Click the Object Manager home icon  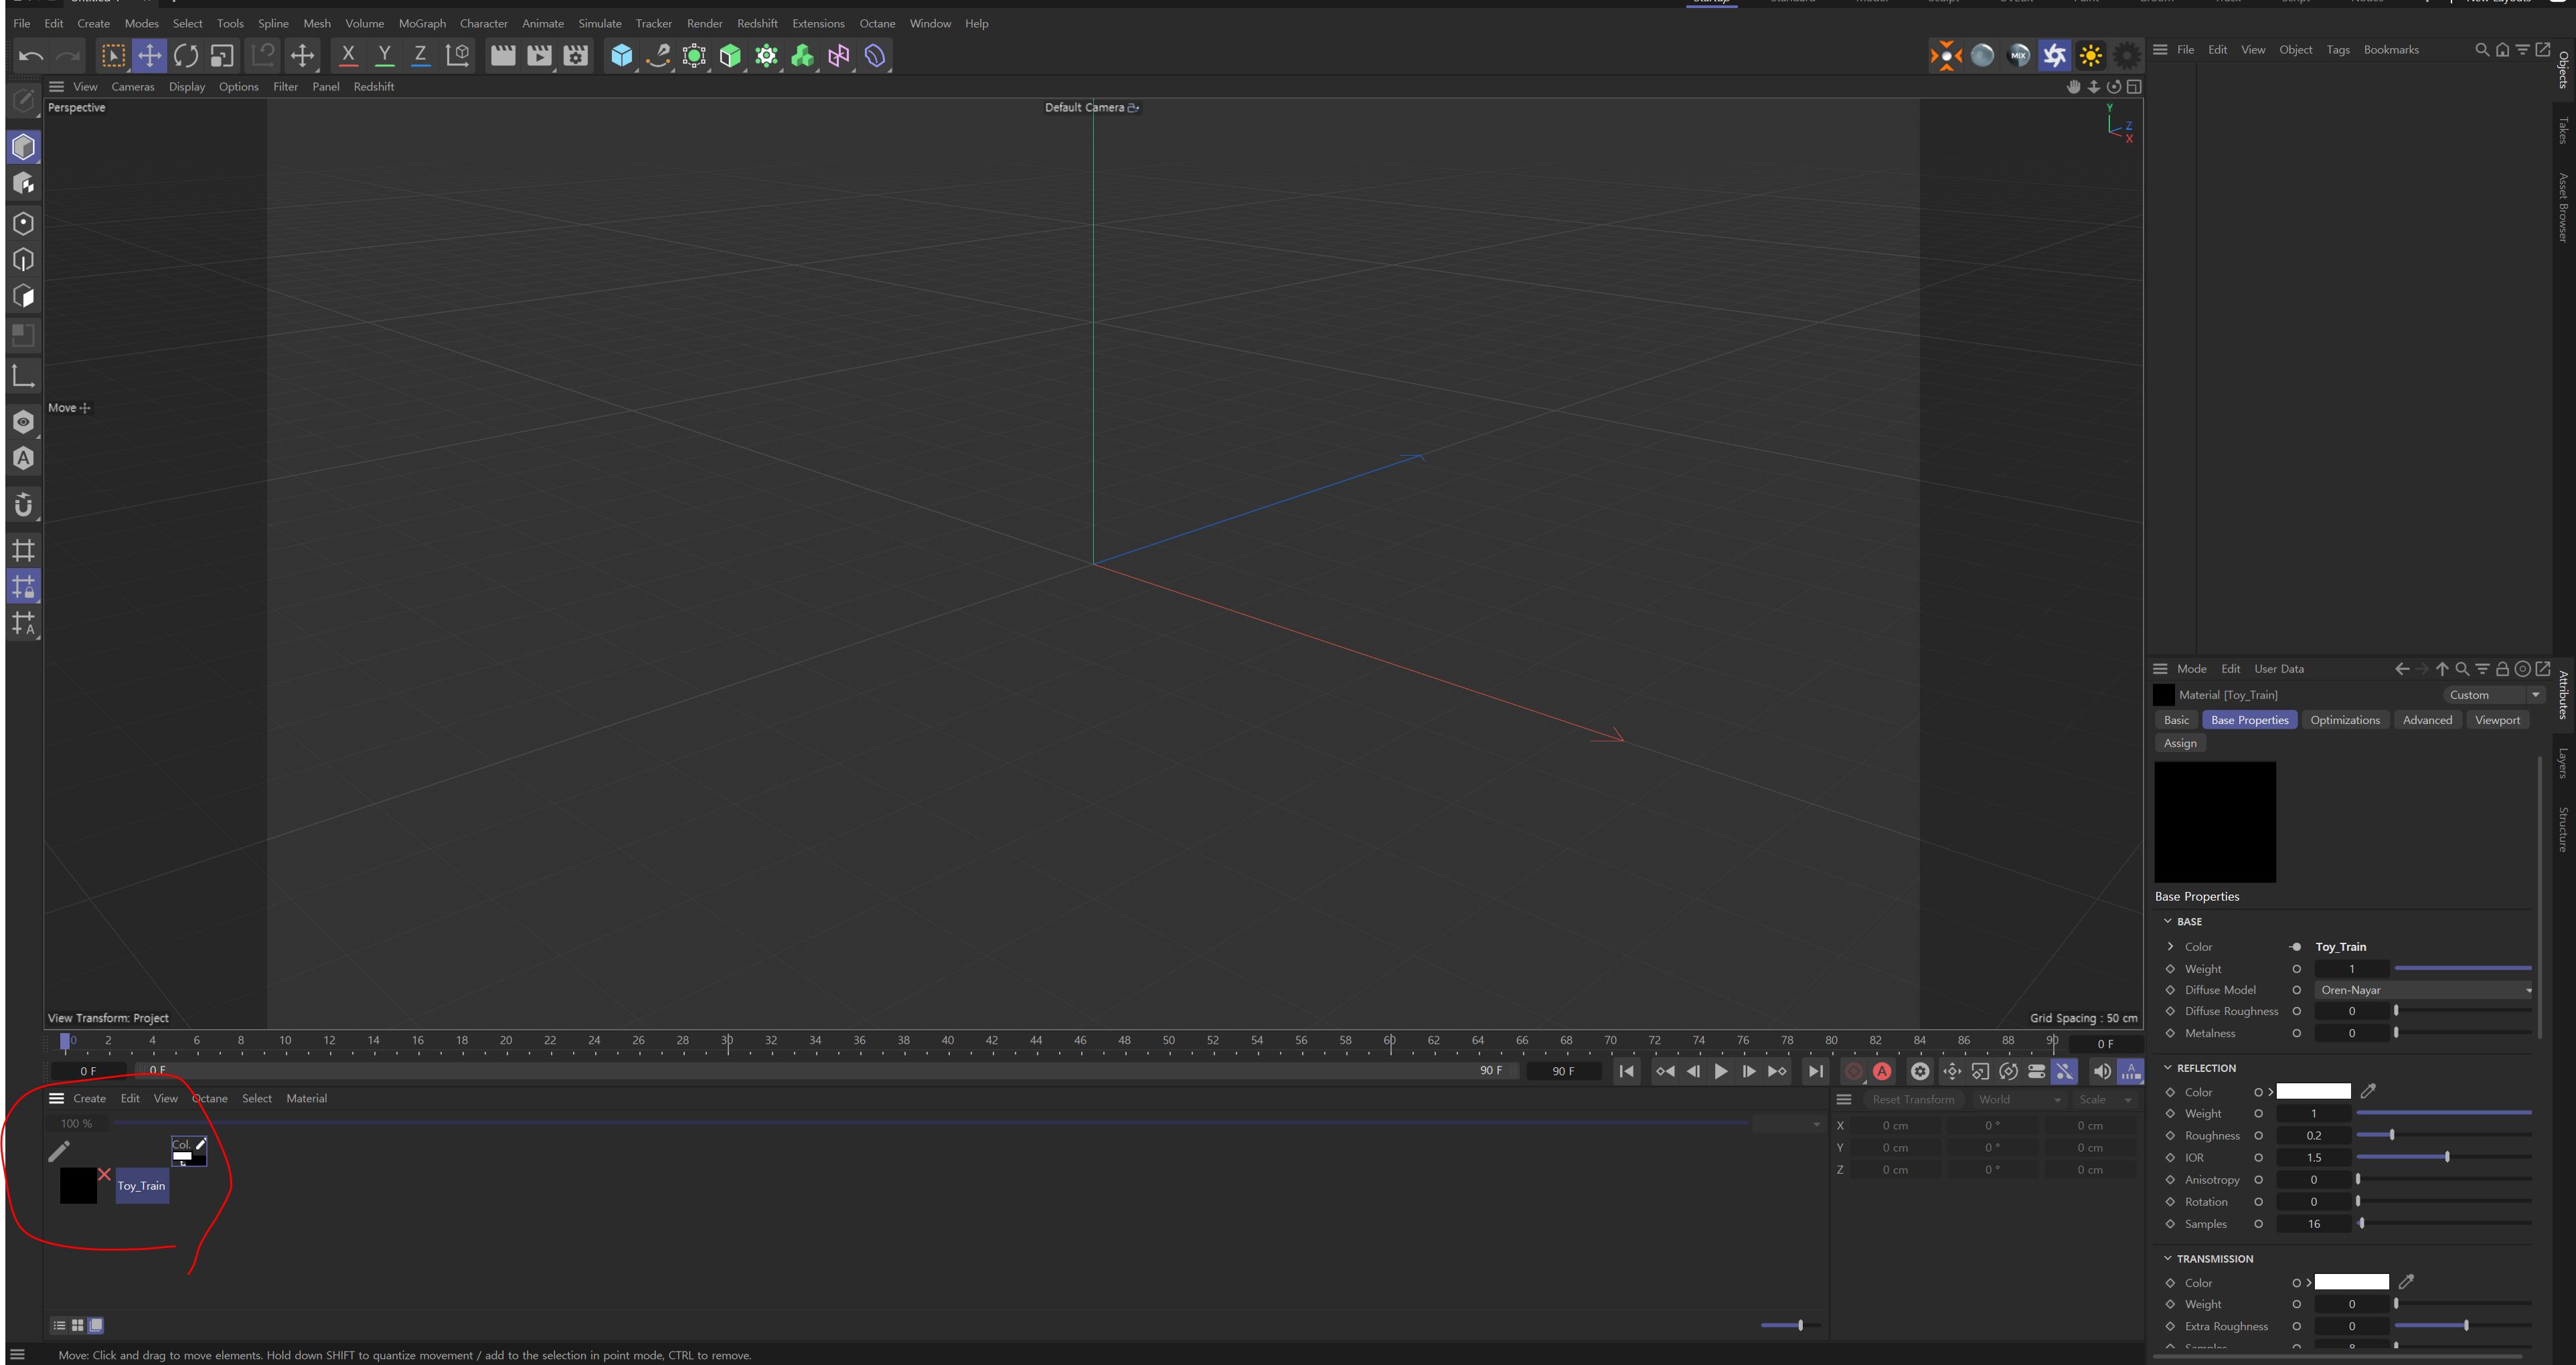coord(2502,50)
